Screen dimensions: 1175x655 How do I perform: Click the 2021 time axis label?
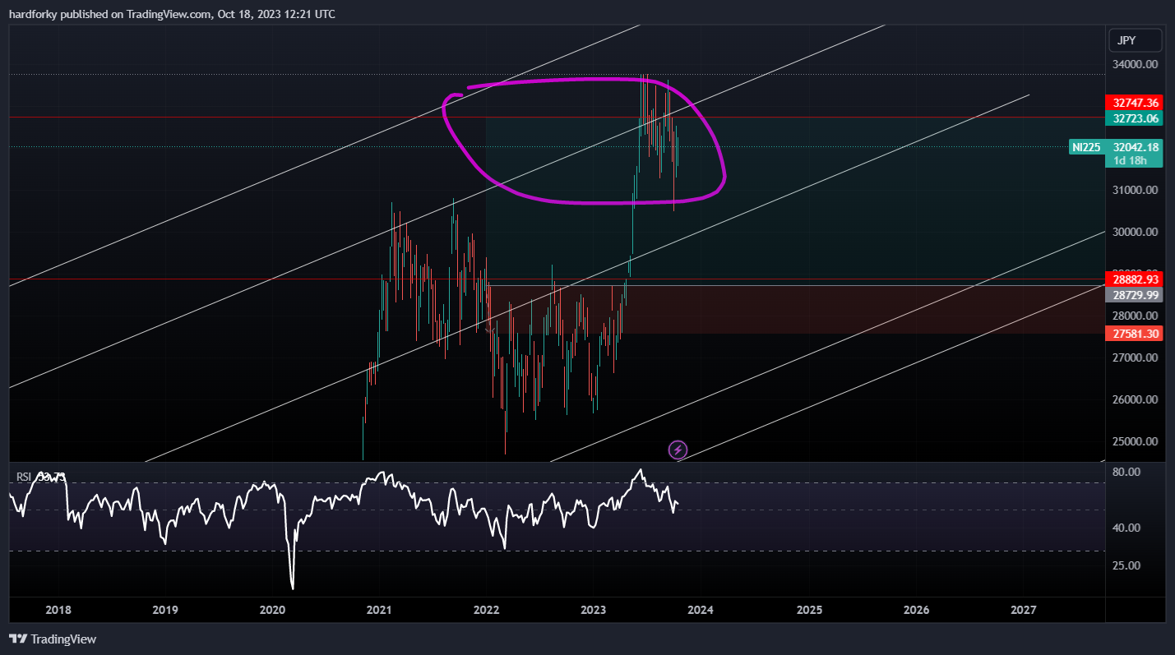pos(379,610)
